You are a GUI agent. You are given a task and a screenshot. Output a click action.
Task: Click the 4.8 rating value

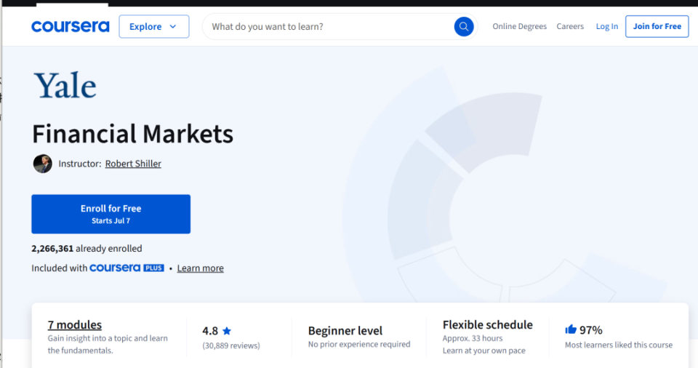pyautogui.click(x=210, y=331)
